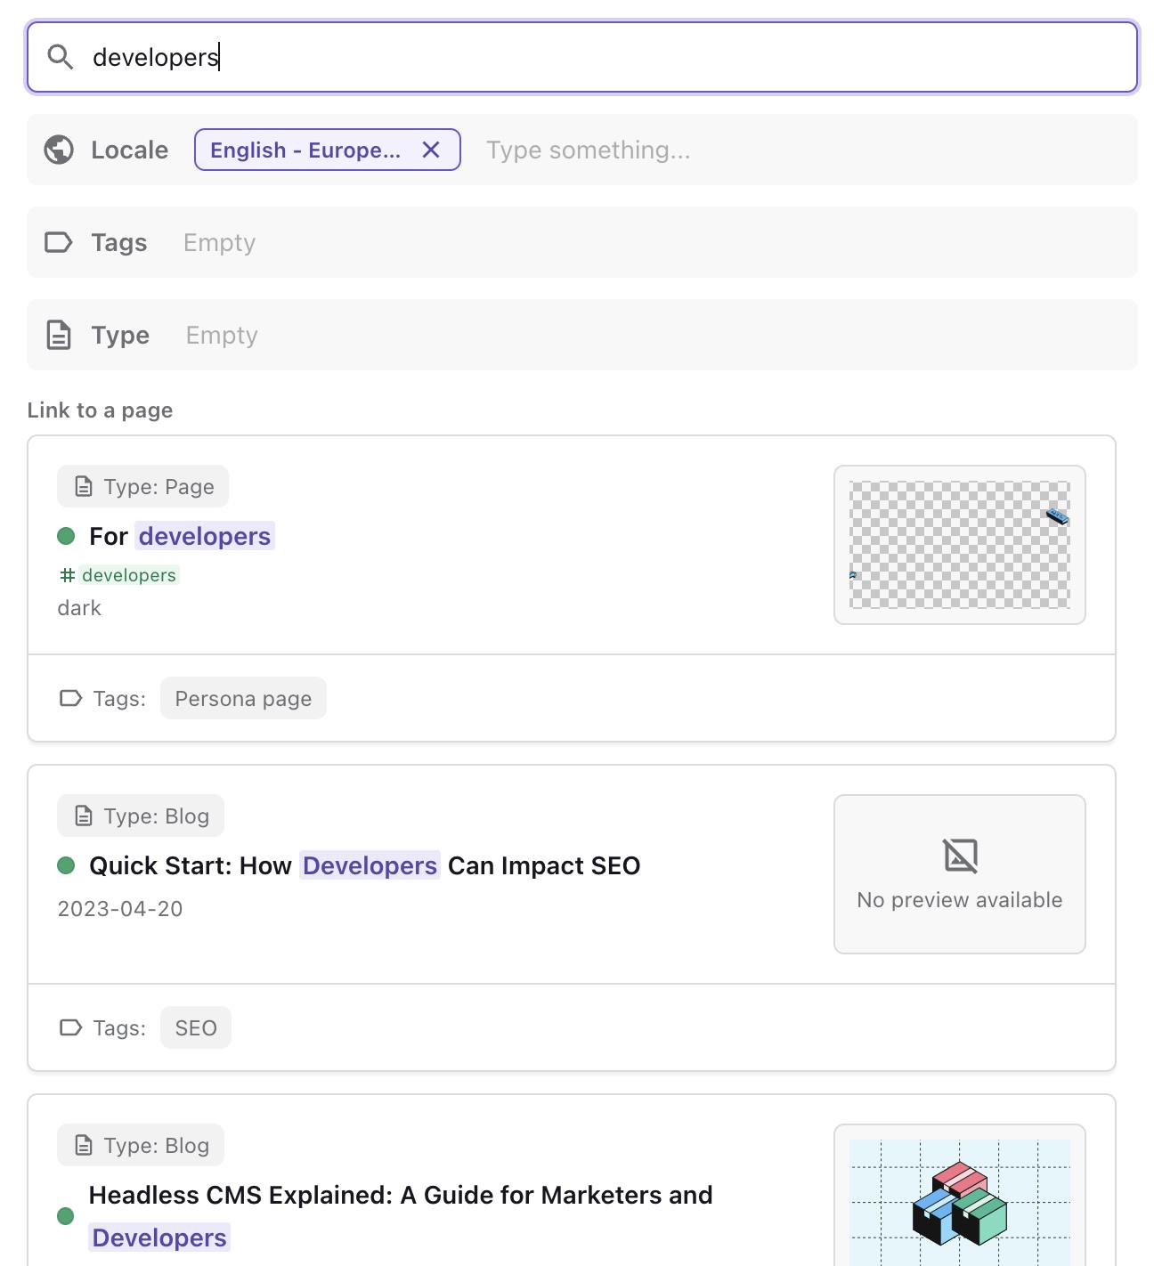
Task: Click the For developers page thumbnail
Action: pyautogui.click(x=959, y=545)
